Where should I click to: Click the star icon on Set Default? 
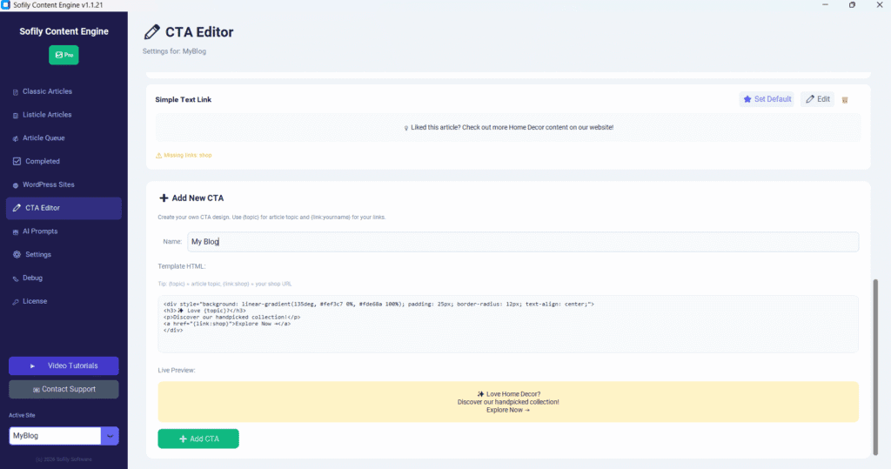[x=747, y=99]
